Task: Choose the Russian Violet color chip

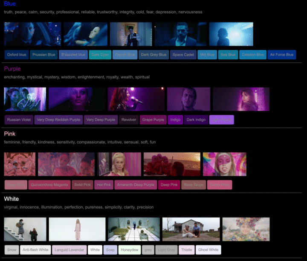Action: [19, 120]
